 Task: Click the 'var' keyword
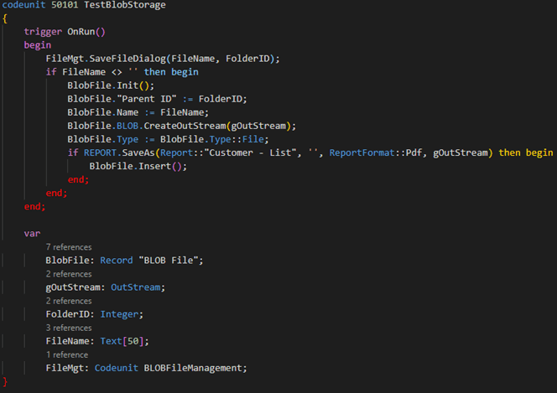[x=32, y=234]
